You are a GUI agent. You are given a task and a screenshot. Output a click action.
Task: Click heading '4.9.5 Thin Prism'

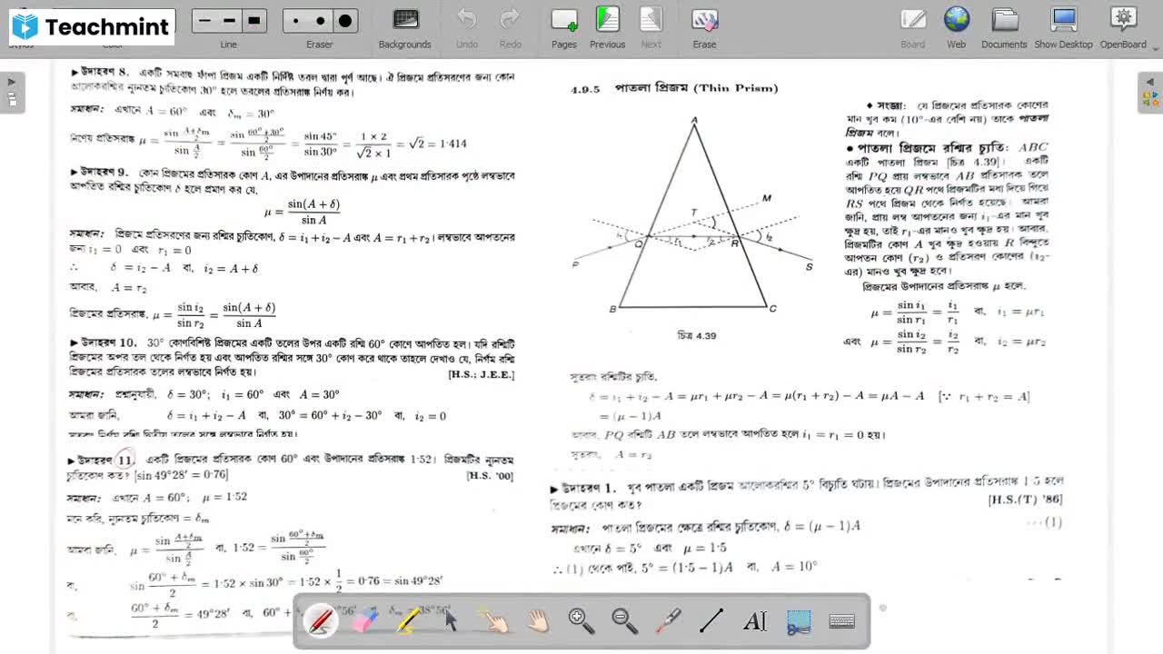pyautogui.click(x=674, y=88)
